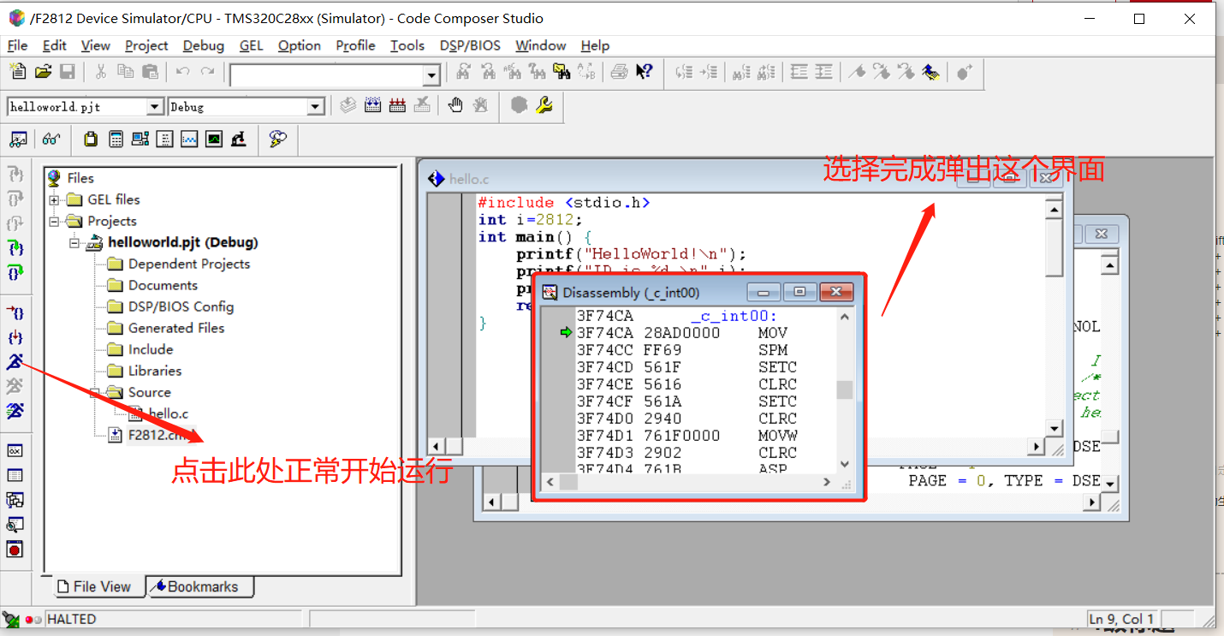Expand the GEL files tree node
1224x636 pixels.
54,199
